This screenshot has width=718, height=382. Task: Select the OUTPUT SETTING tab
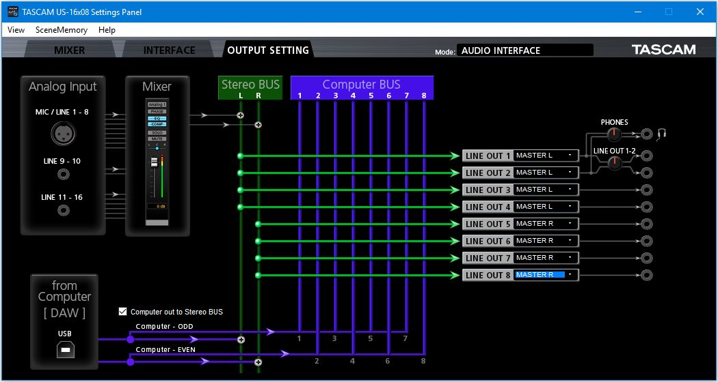pyautogui.click(x=268, y=50)
